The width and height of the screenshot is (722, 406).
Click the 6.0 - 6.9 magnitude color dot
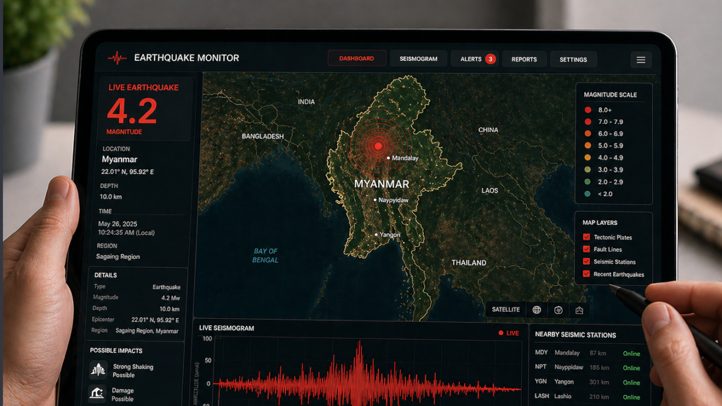588,134
